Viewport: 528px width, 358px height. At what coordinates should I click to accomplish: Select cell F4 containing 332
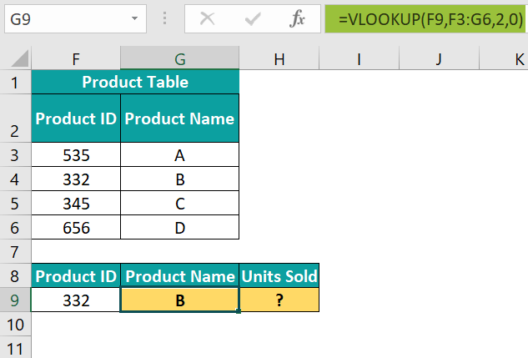76,179
